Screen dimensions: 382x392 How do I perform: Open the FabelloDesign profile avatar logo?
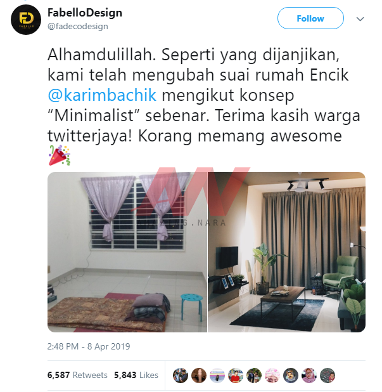tap(26, 20)
